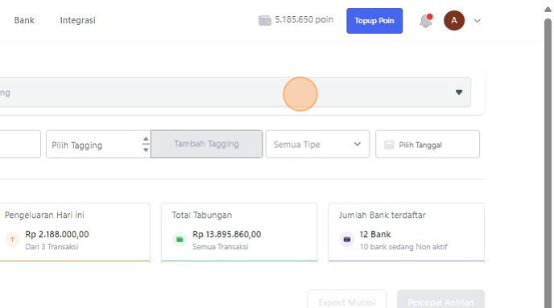Click the wallet icon beside the points balance
Screen dimensions: 554x308
pyautogui.click(x=265, y=20)
